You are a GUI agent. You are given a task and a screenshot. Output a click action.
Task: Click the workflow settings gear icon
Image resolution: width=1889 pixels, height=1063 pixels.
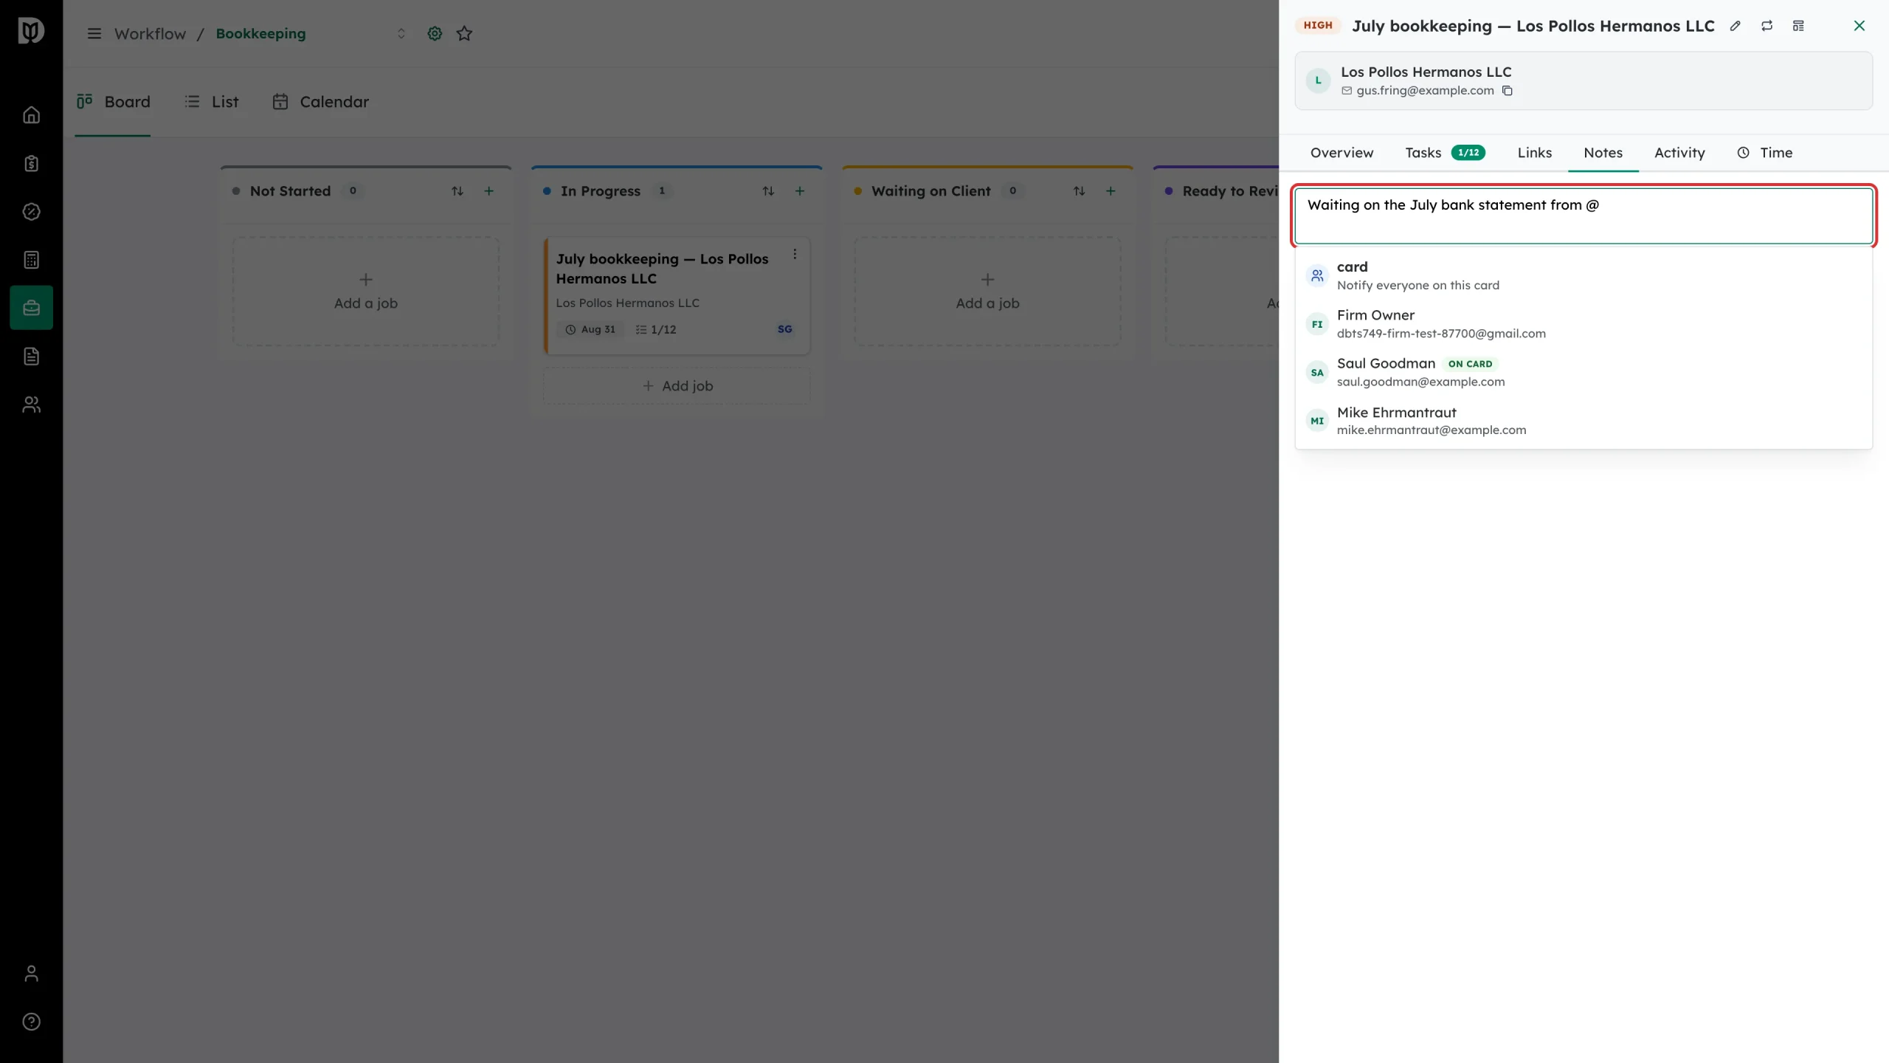[x=435, y=33]
